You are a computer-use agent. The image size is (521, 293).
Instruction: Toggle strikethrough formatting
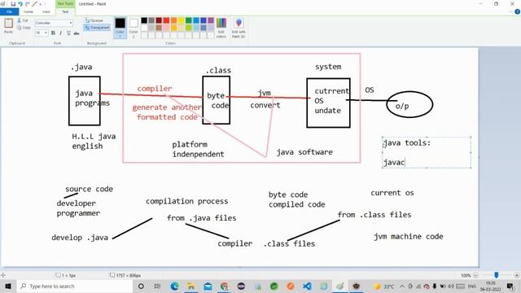[x=77, y=33]
